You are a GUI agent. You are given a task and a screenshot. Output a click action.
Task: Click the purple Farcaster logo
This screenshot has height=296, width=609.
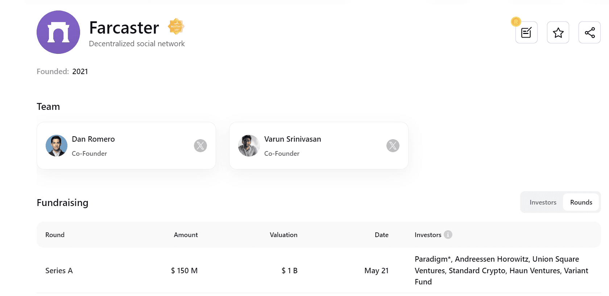pos(58,32)
